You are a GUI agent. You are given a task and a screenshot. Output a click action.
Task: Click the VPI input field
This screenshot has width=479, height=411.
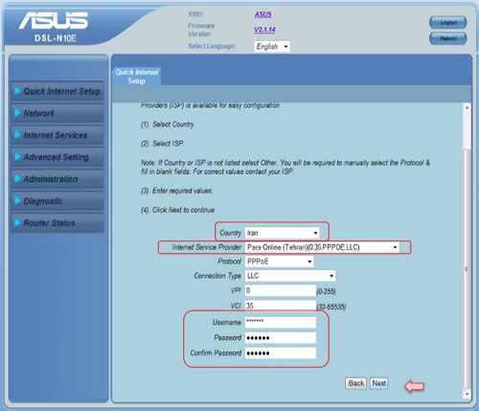281,290
